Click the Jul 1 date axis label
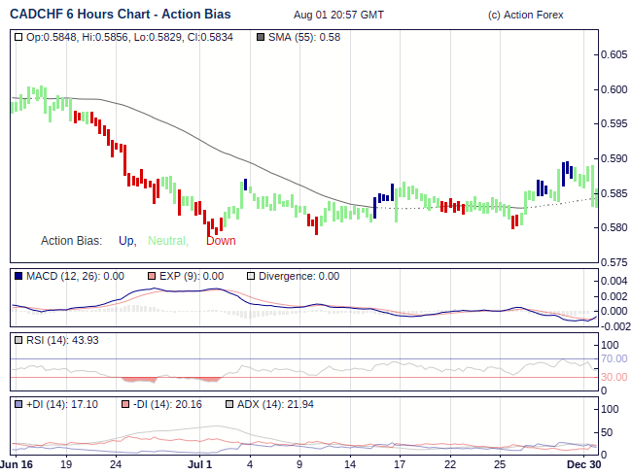 pos(199,465)
